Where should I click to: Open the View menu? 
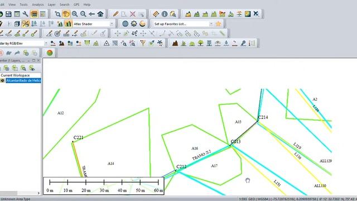pyautogui.click(x=12, y=4)
